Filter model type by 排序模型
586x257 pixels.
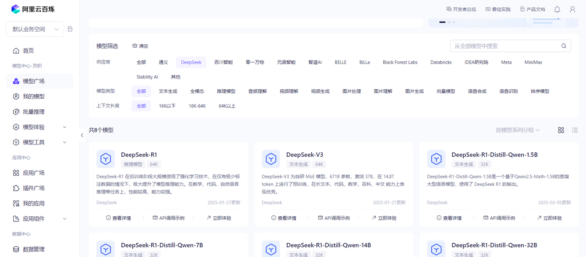[x=540, y=91]
